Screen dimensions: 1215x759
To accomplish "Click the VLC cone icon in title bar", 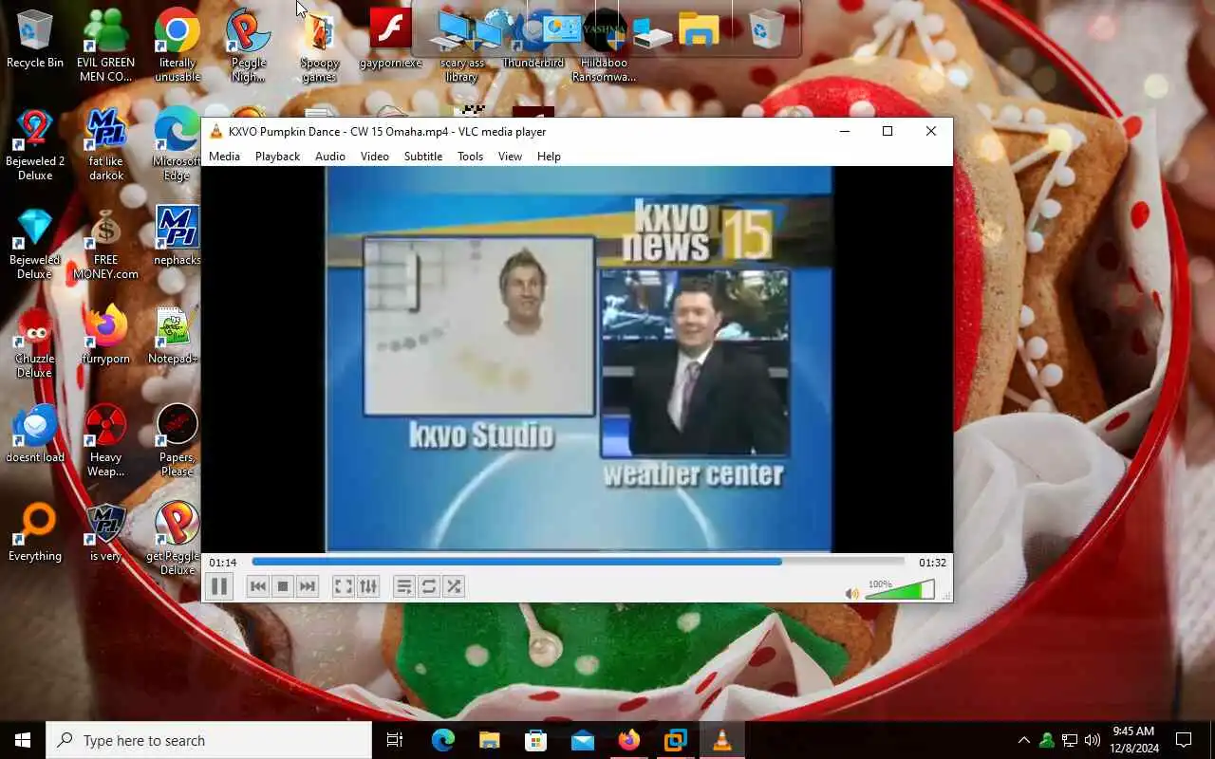I will coord(215,132).
